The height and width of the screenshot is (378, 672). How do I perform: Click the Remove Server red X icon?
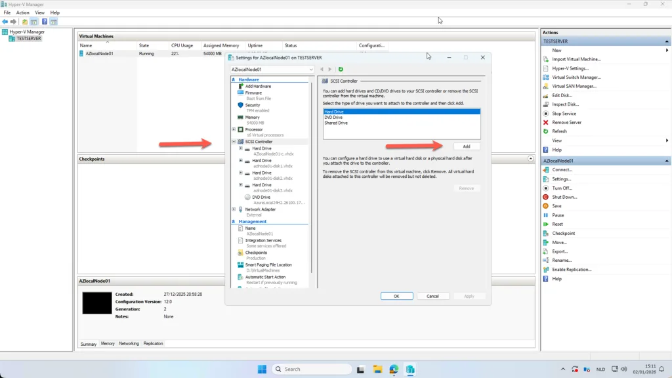pyautogui.click(x=546, y=122)
